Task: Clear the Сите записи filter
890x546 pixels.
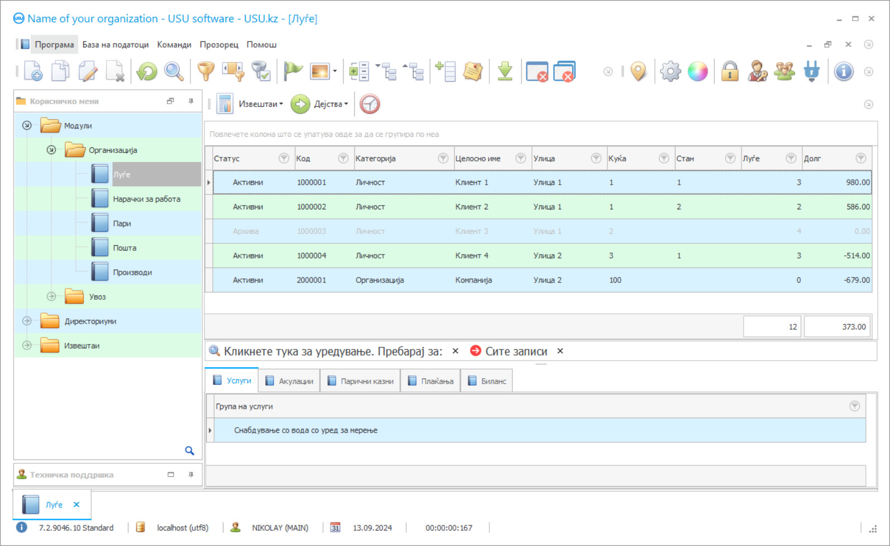Action: [x=560, y=351]
